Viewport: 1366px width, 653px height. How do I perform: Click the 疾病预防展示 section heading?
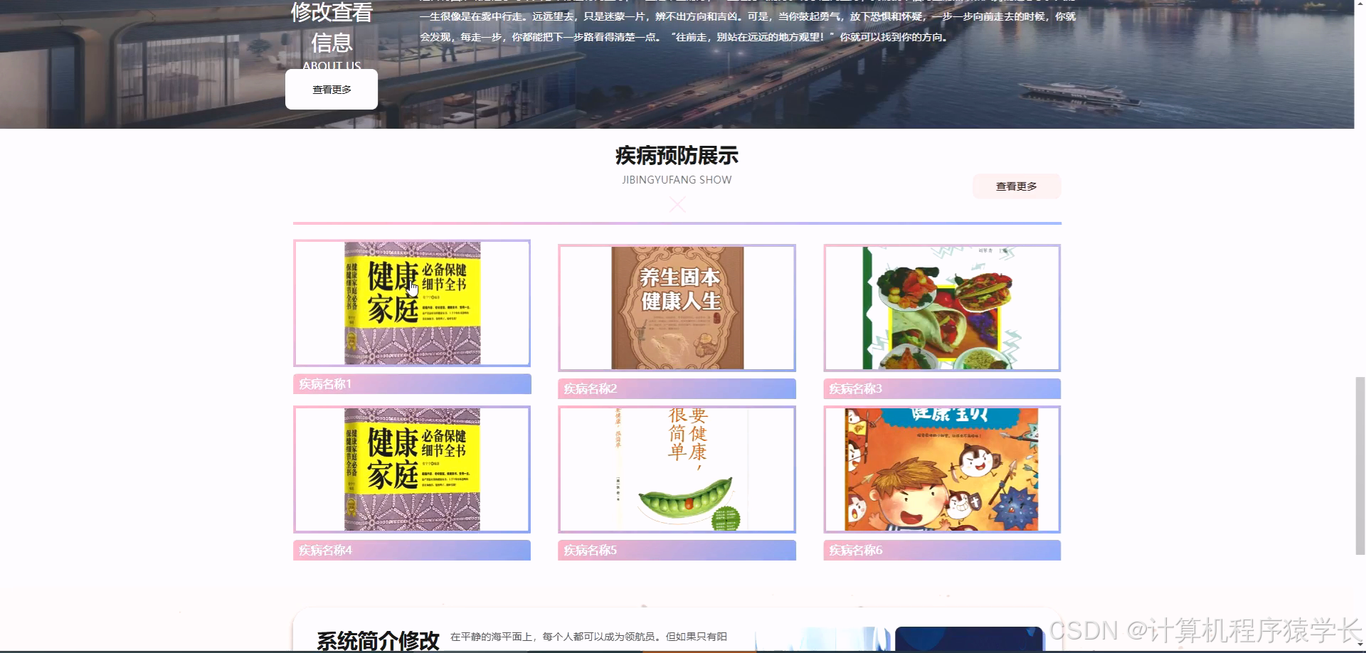point(677,154)
